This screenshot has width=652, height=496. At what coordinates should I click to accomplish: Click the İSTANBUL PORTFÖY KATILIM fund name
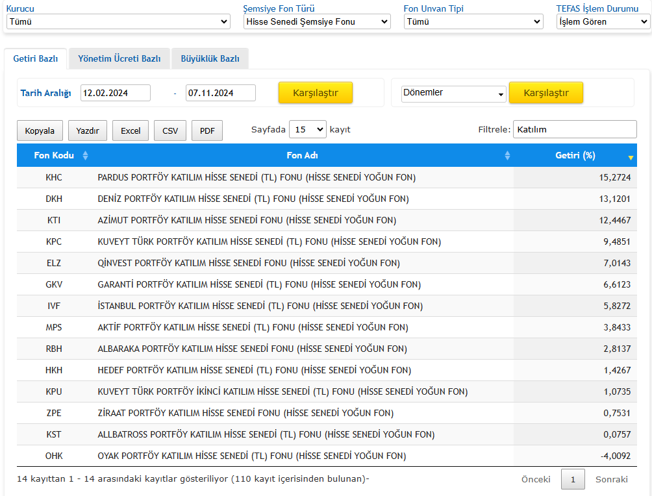pyautogui.click(x=260, y=306)
